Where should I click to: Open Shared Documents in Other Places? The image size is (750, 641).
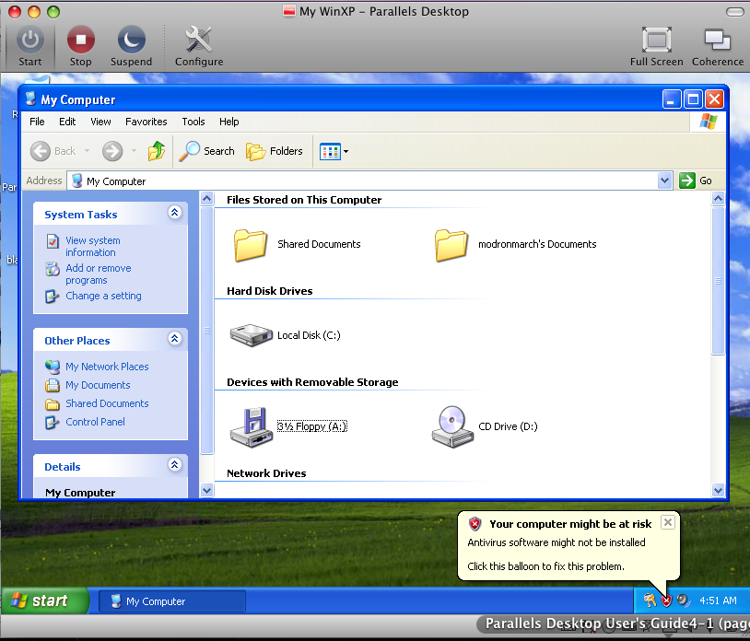pos(107,403)
